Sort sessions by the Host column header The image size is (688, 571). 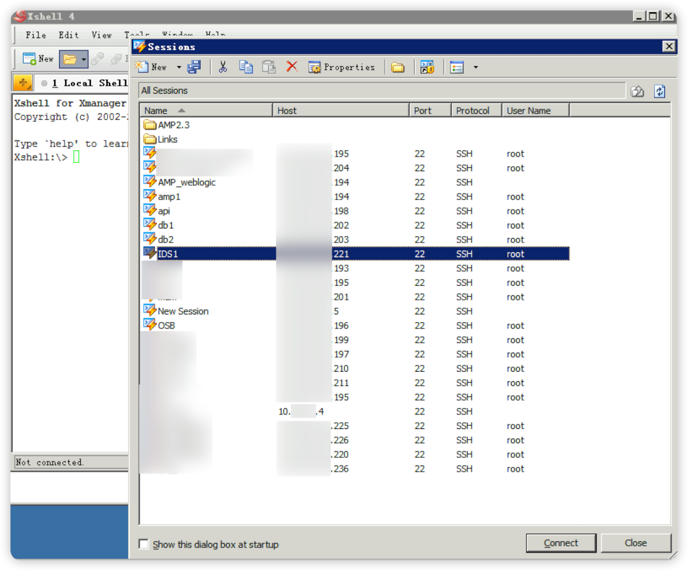click(340, 111)
